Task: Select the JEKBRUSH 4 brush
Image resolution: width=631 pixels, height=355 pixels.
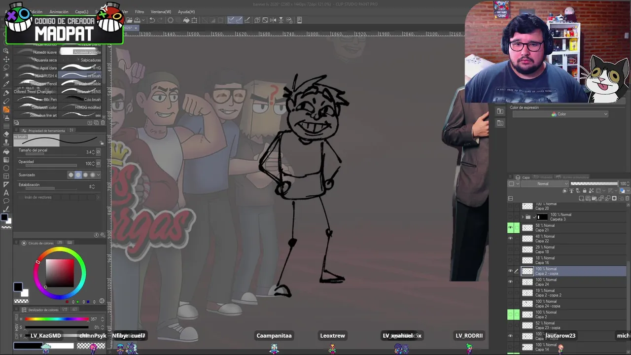Action: [36, 76]
